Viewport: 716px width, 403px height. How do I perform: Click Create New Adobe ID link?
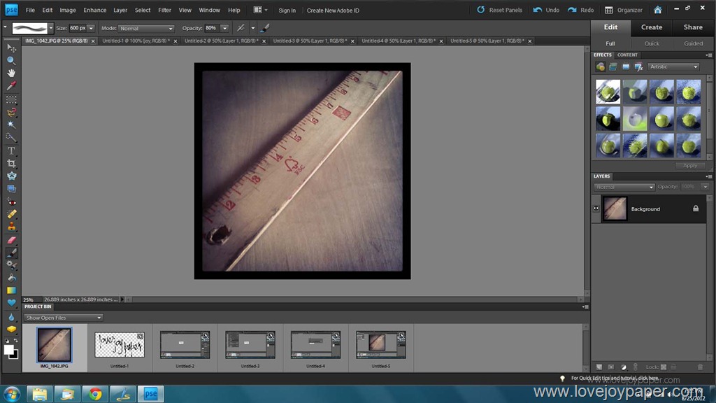pyautogui.click(x=333, y=10)
